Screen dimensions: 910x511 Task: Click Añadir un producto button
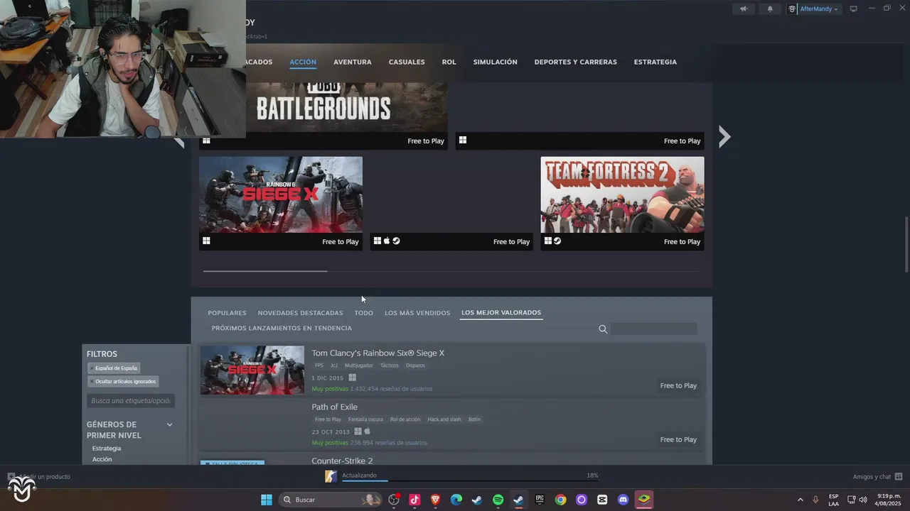39,477
